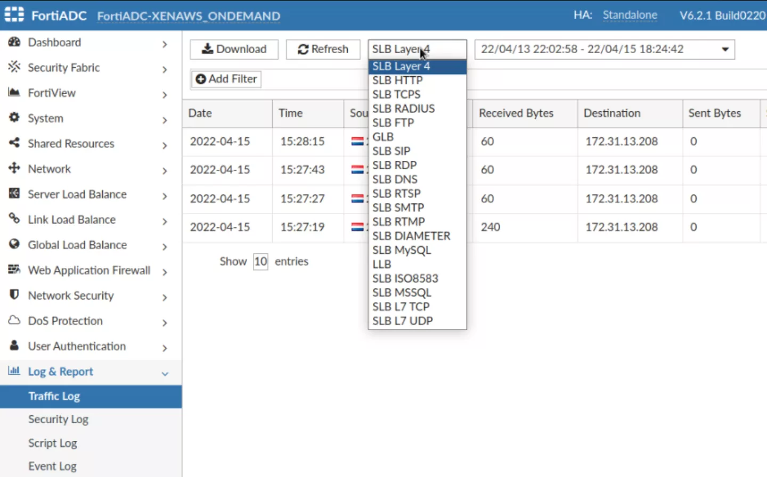This screenshot has height=477, width=767.
Task: Expand the FortiView chevron
Action: pyautogui.click(x=165, y=95)
